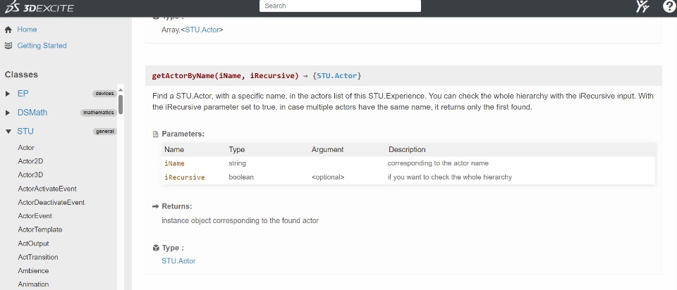Collapse the STU class group
This screenshot has width=677, height=290.
8,132
